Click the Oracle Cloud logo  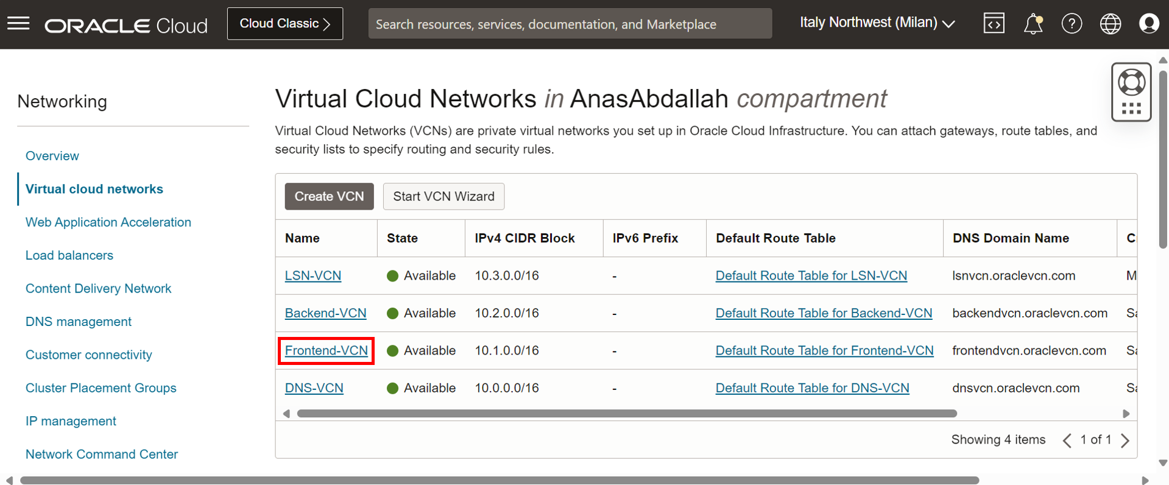pos(126,25)
